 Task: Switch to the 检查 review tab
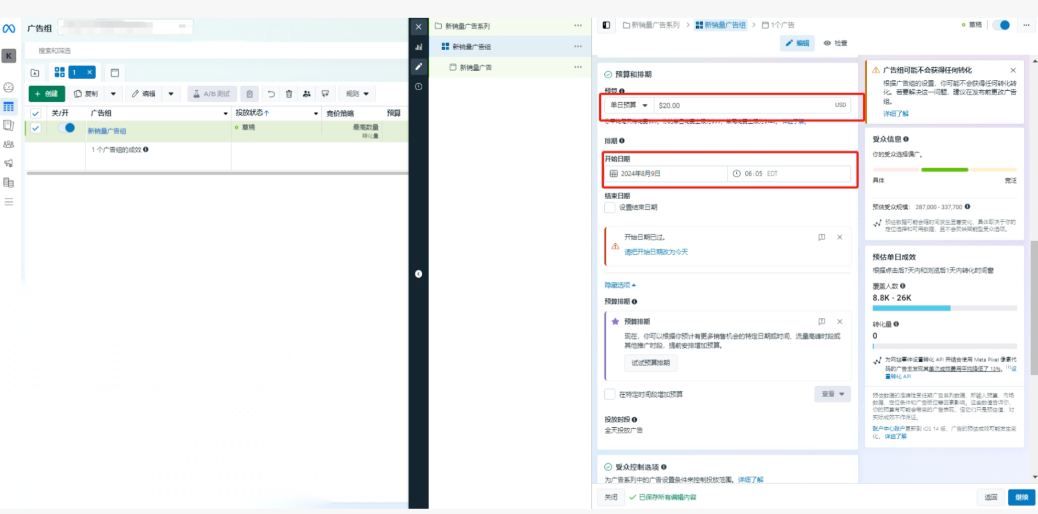coord(836,43)
